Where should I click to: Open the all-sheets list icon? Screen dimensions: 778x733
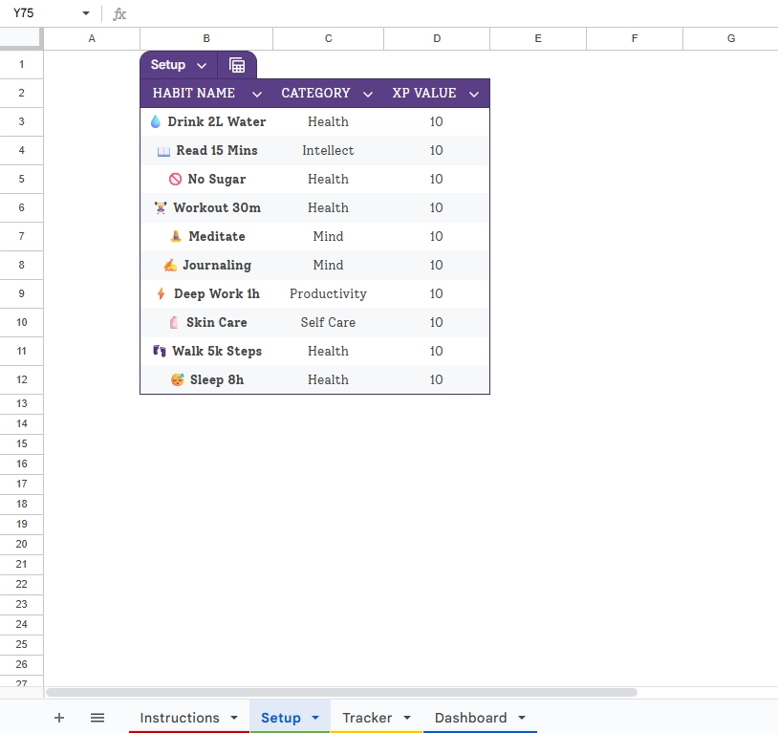tap(97, 718)
